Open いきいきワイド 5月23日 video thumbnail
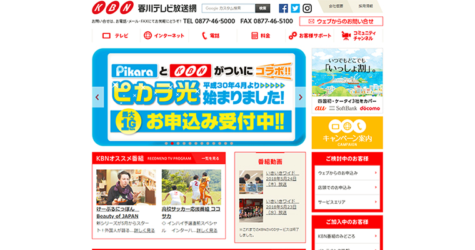 (251, 211)
